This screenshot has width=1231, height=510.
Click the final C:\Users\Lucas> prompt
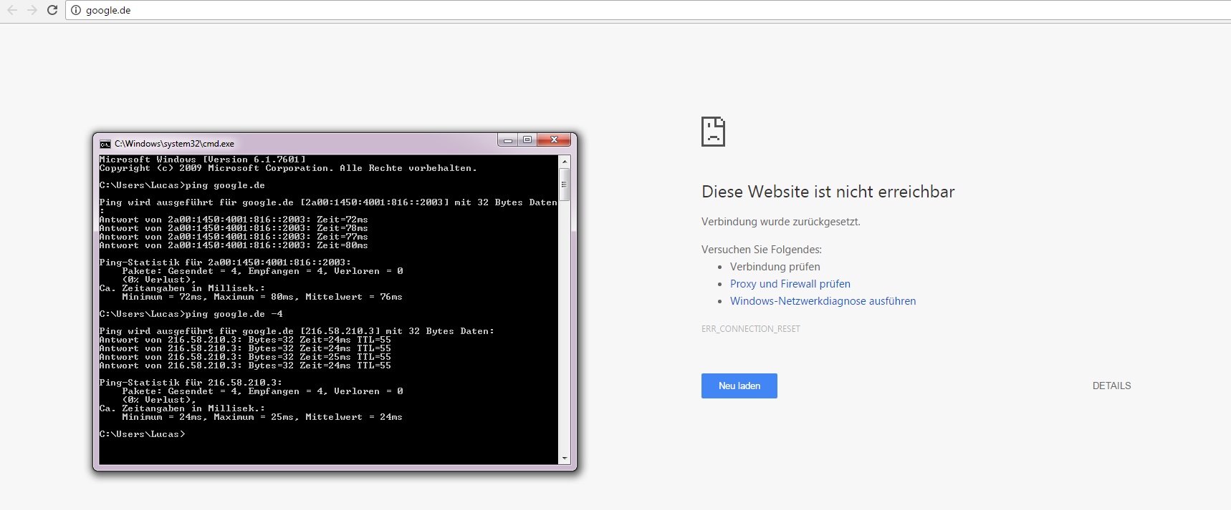pyautogui.click(x=143, y=434)
